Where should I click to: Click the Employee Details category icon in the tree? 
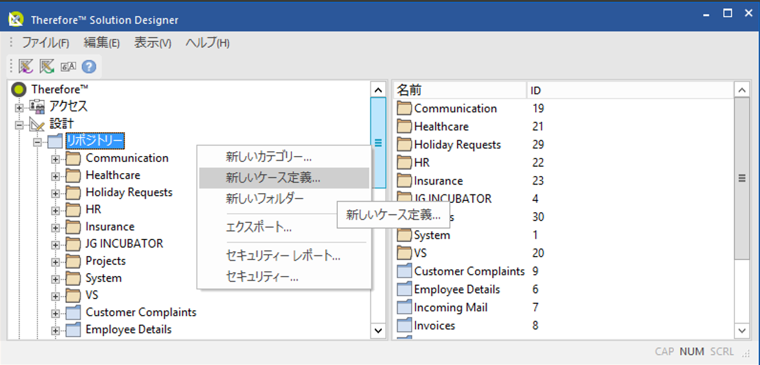(73, 330)
